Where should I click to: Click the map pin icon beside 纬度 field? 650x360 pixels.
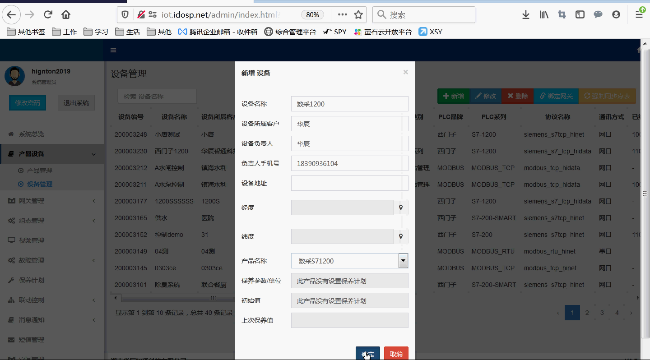tap(401, 236)
